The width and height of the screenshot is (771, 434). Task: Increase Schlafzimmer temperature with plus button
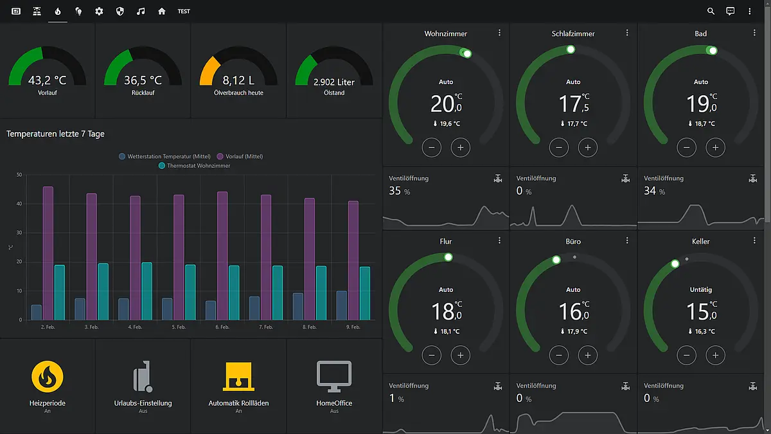tap(587, 147)
